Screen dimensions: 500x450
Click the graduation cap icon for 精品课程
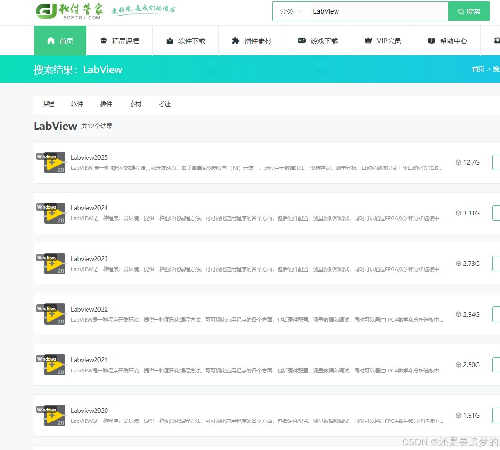pyautogui.click(x=104, y=40)
